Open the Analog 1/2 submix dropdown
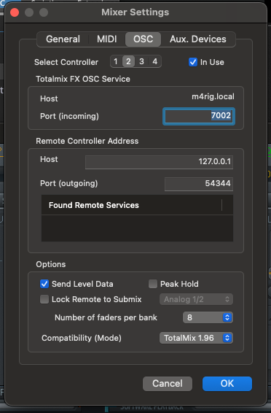The image size is (271, 413). click(196, 299)
